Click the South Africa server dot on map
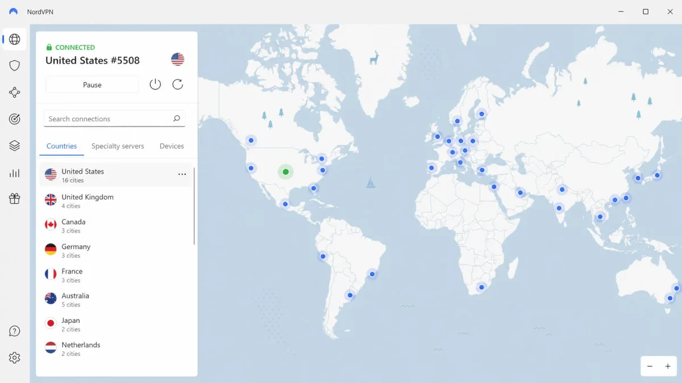This screenshot has height=383, width=682. pyautogui.click(x=481, y=288)
